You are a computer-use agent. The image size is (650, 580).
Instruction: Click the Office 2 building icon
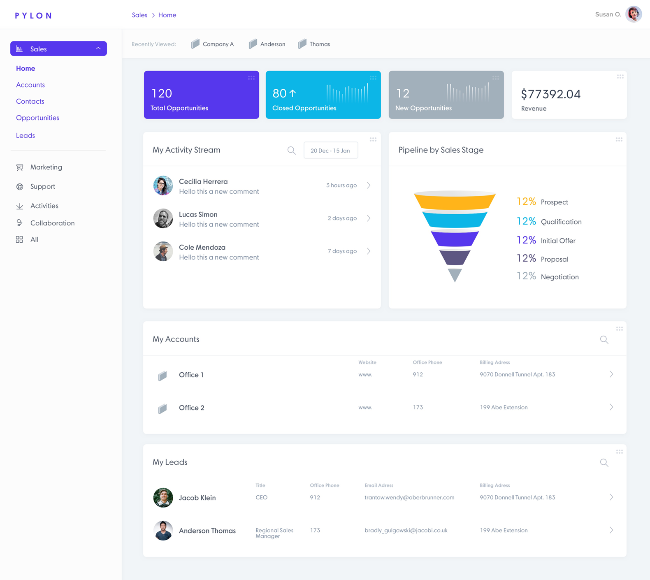(163, 408)
